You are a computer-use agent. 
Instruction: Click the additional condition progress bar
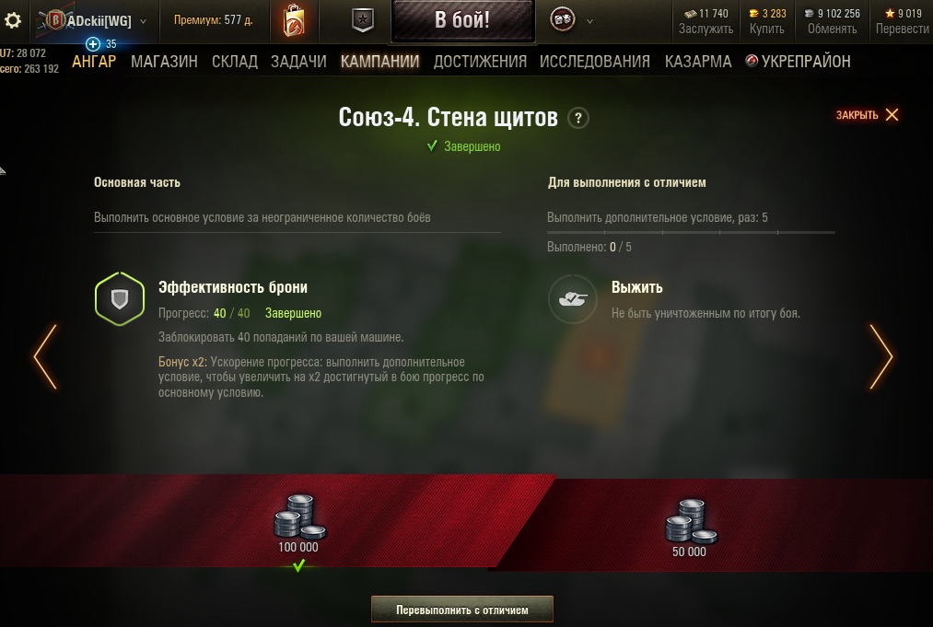691,233
